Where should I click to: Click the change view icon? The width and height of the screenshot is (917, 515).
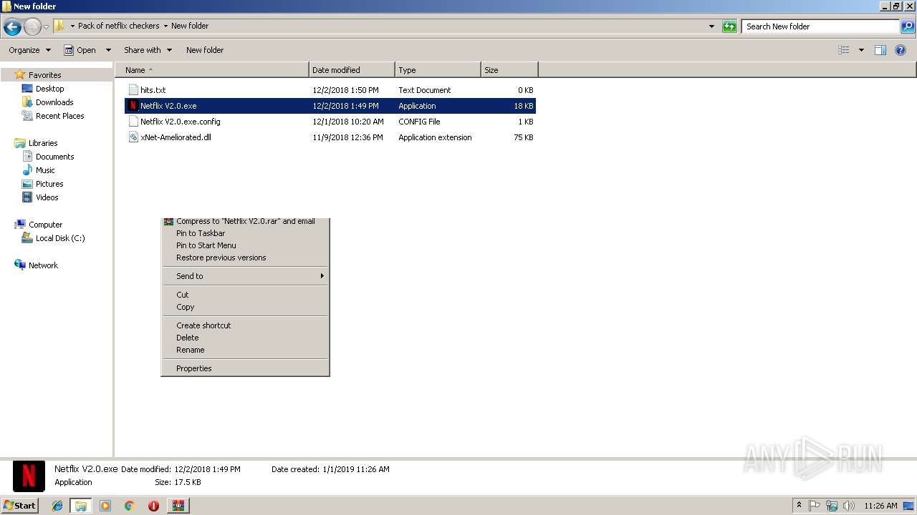(844, 50)
